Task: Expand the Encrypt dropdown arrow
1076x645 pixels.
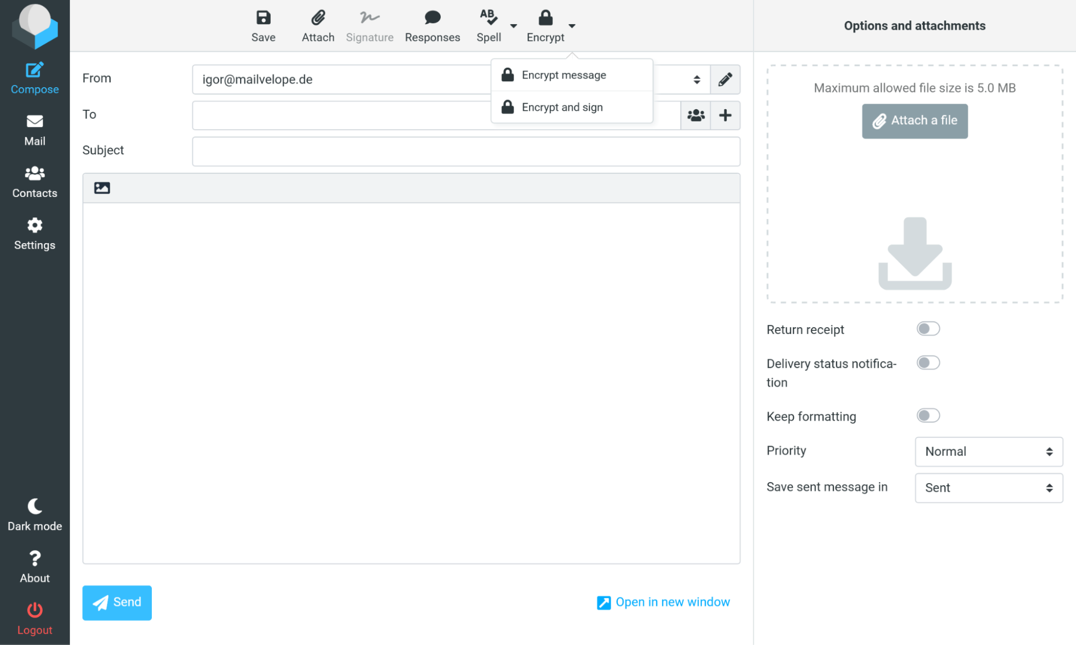Action: point(572,26)
